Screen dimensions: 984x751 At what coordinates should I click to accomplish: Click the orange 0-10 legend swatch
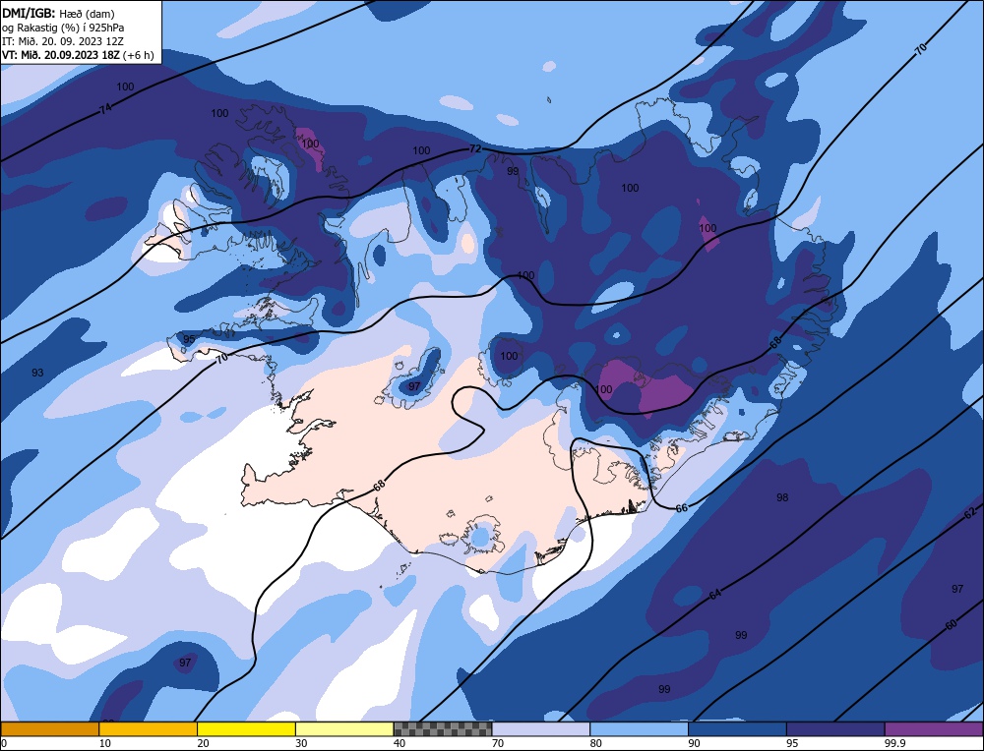click(50, 728)
